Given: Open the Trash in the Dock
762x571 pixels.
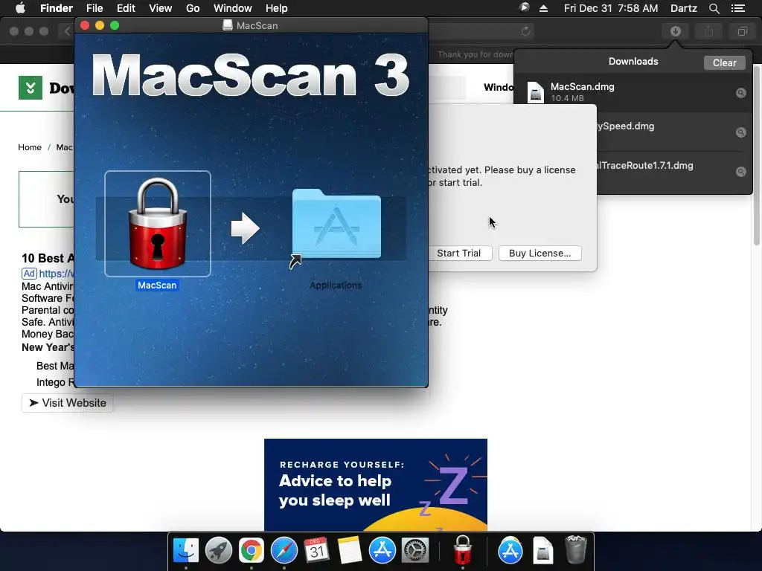Looking at the screenshot, I should 576,551.
